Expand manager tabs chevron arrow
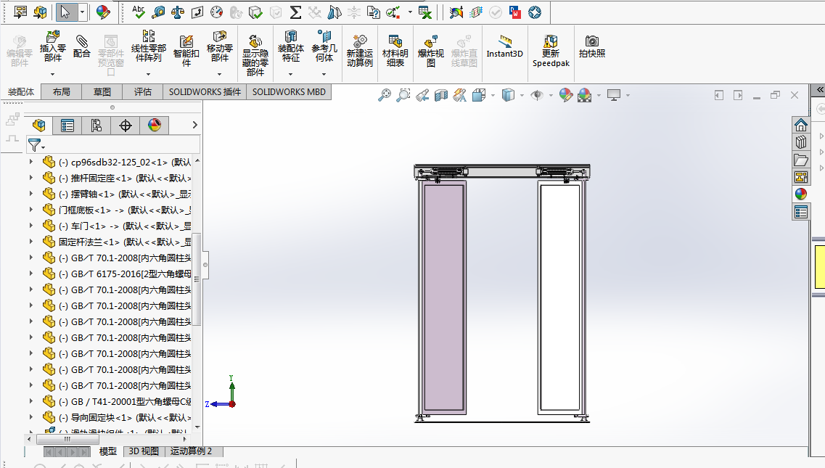825x468 pixels. [x=194, y=125]
